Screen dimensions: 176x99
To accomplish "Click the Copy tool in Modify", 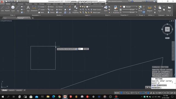I will pos(51,10).
